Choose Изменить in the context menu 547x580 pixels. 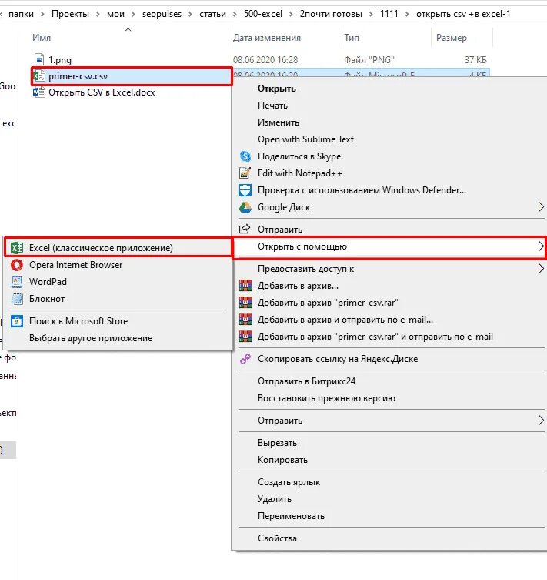point(279,122)
